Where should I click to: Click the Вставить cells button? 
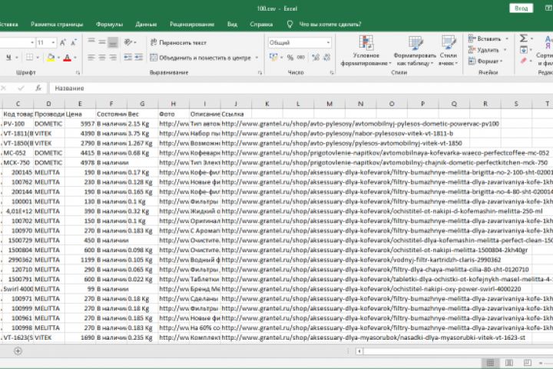485,38
